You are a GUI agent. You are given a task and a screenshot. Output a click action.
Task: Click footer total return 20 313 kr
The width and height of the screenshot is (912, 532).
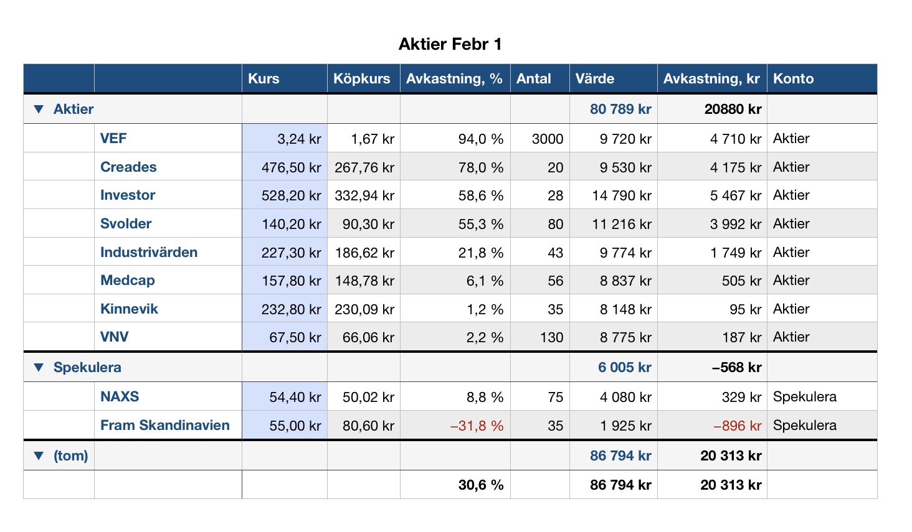point(712,485)
